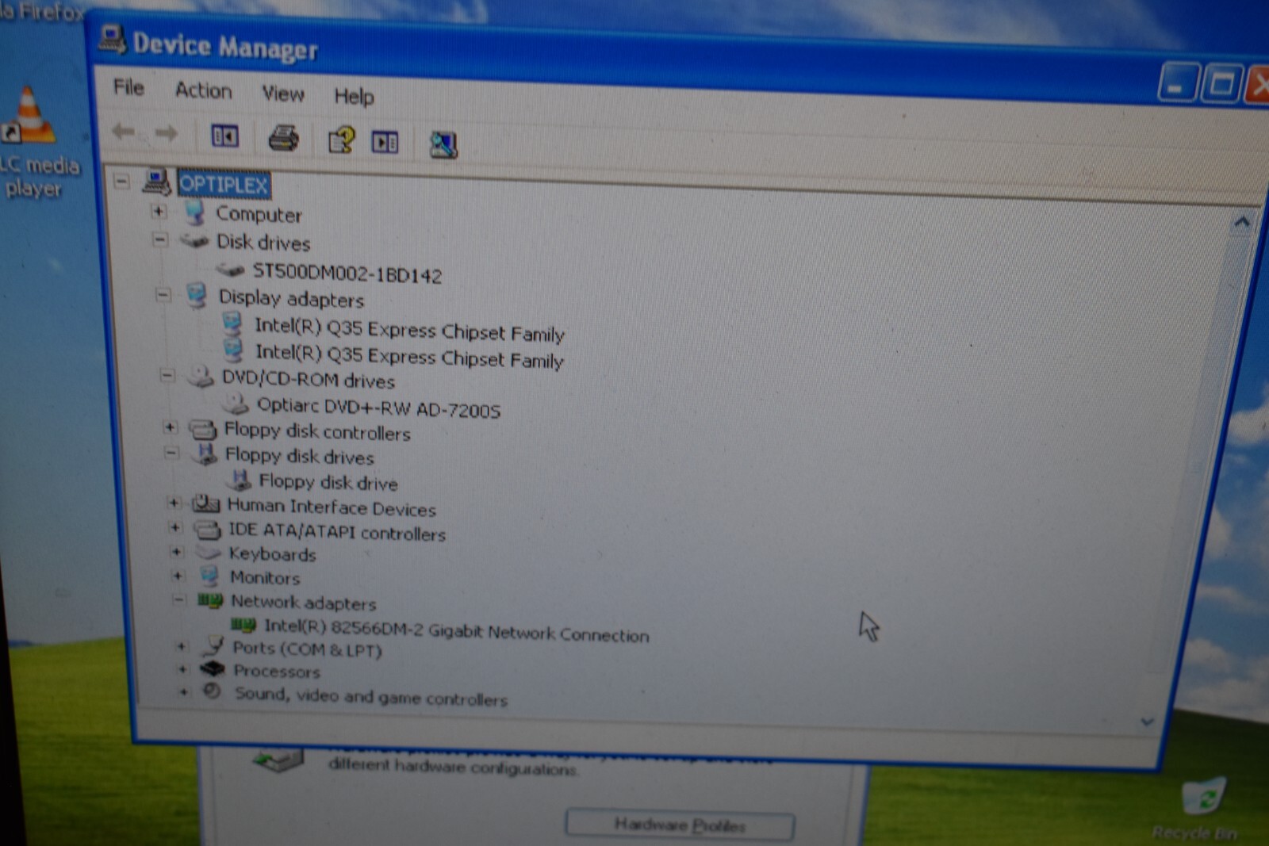Click the OPTIPLEX computer icon
The image size is (1269, 846).
(156, 182)
